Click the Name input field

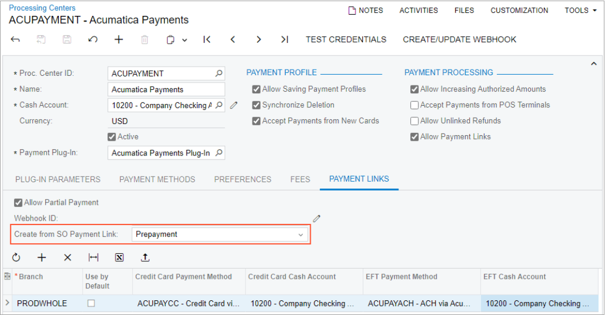[166, 89]
